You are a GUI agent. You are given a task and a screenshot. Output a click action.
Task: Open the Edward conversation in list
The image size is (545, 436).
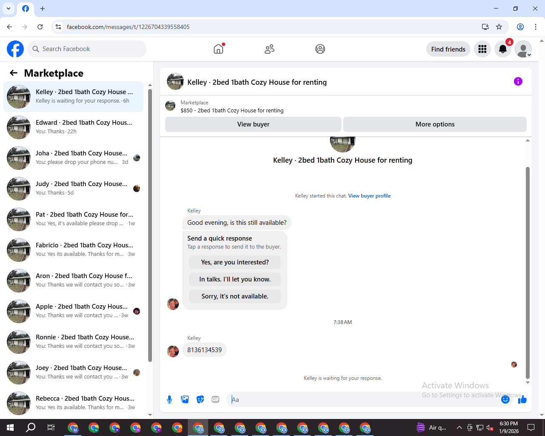[x=74, y=127]
